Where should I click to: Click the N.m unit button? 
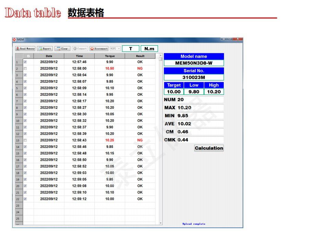pos(149,49)
